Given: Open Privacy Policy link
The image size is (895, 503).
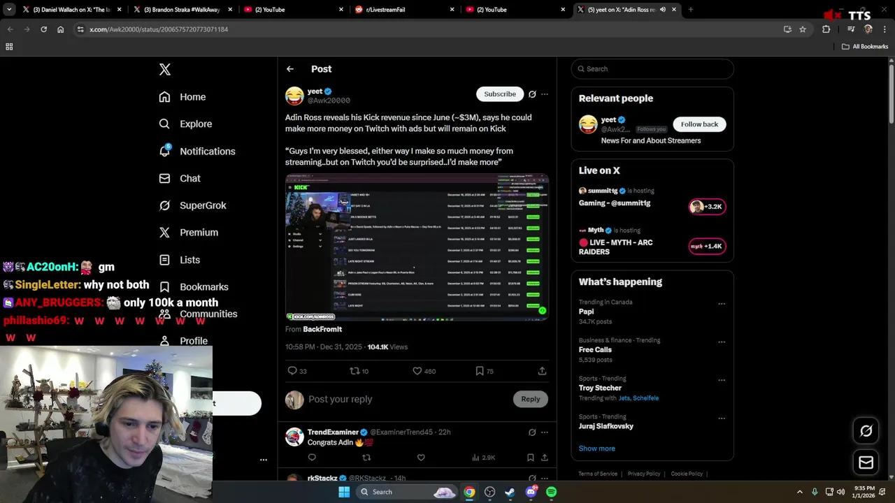Looking at the screenshot, I should click(644, 474).
